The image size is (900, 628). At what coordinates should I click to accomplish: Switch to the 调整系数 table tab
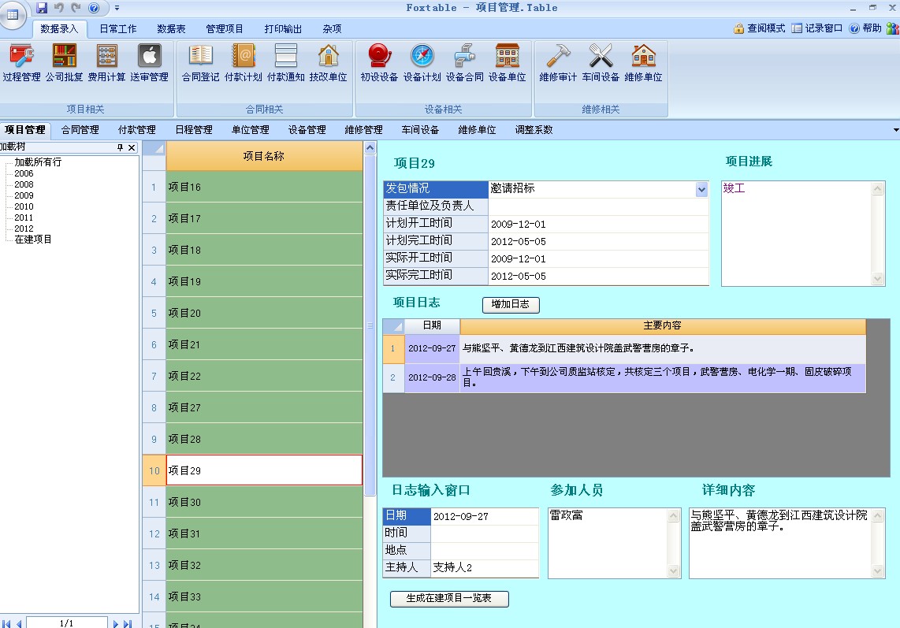pyautogui.click(x=534, y=130)
